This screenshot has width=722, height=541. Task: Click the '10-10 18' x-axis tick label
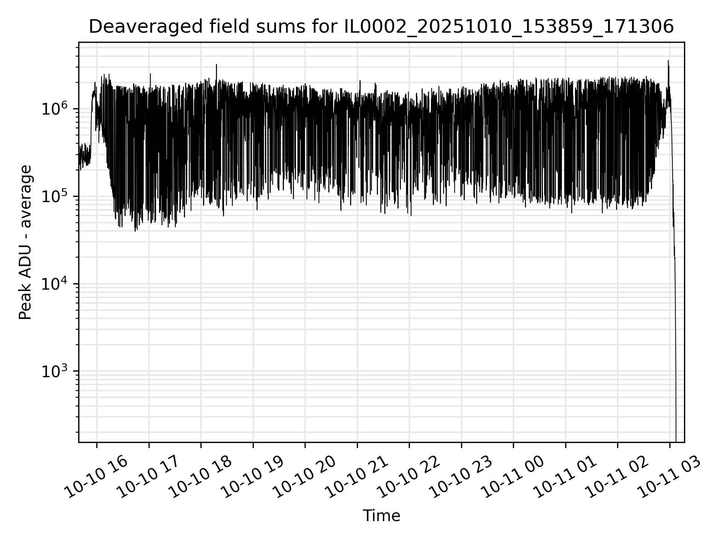tap(200, 476)
